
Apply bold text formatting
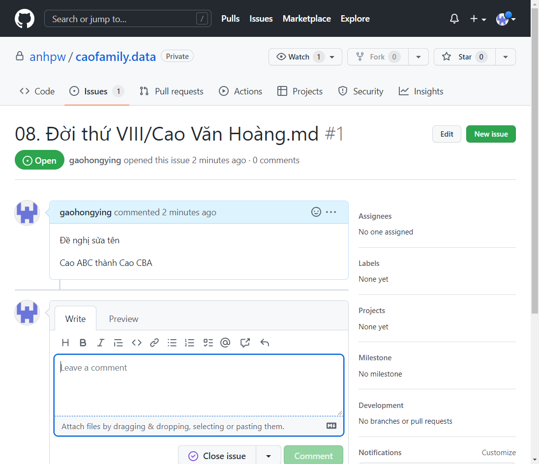pyautogui.click(x=83, y=343)
